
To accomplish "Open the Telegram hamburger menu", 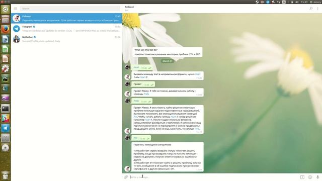I will [16, 9].
